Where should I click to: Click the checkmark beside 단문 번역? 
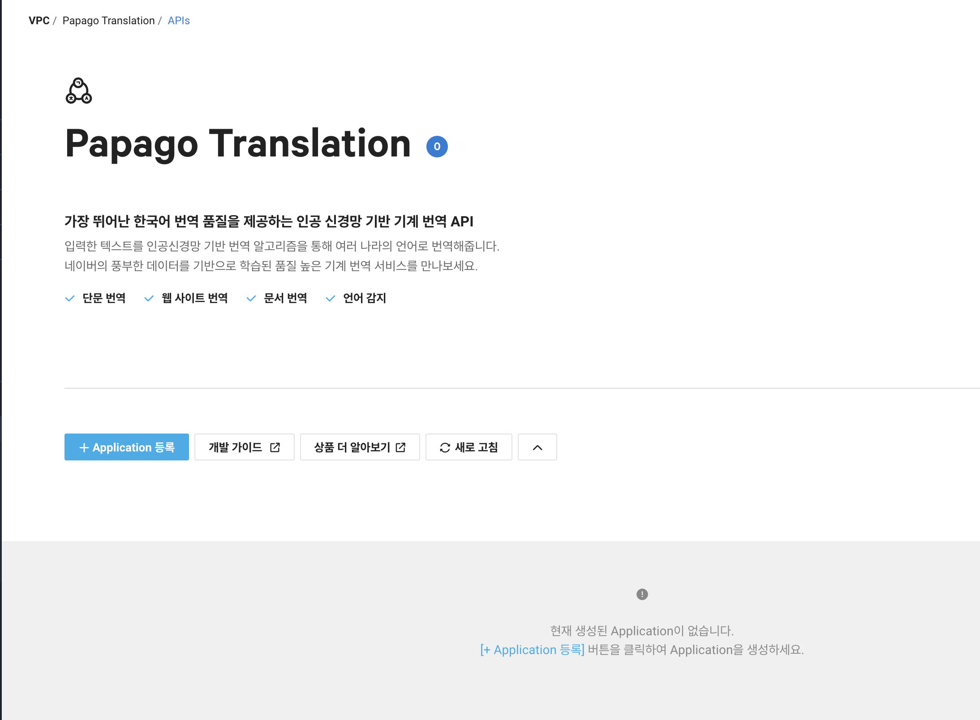tap(70, 299)
